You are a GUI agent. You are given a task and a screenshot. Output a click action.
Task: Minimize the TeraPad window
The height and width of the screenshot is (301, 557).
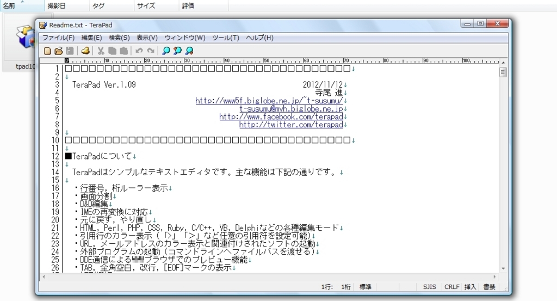[467, 23]
